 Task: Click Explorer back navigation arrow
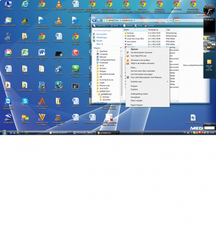pos(94,20)
